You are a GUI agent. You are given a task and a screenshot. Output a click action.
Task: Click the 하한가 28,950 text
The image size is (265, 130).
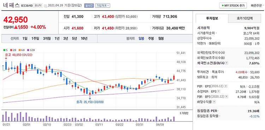point(126,28)
